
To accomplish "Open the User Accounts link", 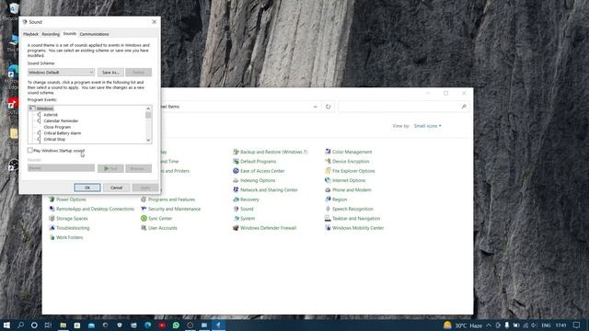I will pos(162,228).
